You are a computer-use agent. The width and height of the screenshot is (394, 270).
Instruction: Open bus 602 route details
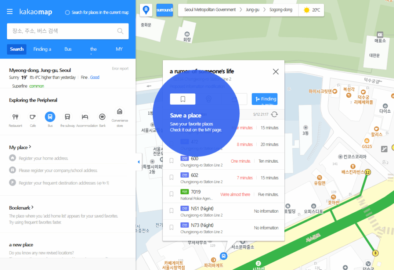[x=194, y=175]
